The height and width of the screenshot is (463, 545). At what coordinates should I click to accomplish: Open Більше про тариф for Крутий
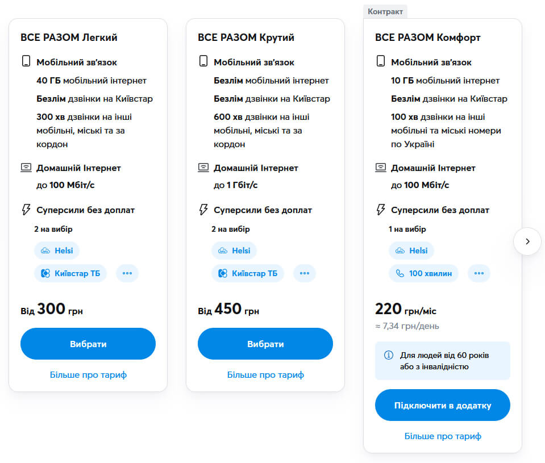265,375
